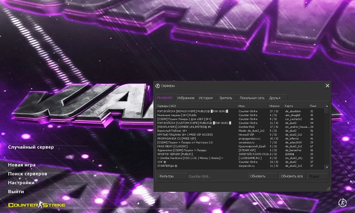355x213 pixels.
Task: Sort list by Карта column header
Action: pos(296,106)
